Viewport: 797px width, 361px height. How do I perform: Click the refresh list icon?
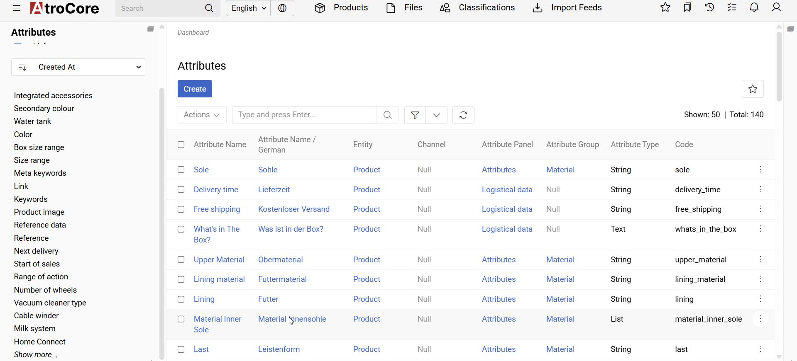pyautogui.click(x=463, y=115)
